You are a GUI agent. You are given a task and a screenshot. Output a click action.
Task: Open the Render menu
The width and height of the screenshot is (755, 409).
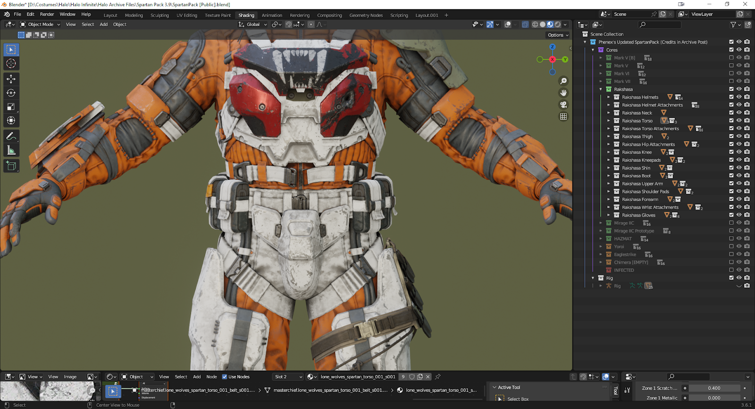[47, 14]
